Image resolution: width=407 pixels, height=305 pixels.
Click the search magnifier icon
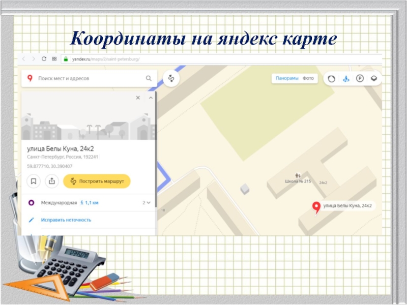click(x=149, y=78)
